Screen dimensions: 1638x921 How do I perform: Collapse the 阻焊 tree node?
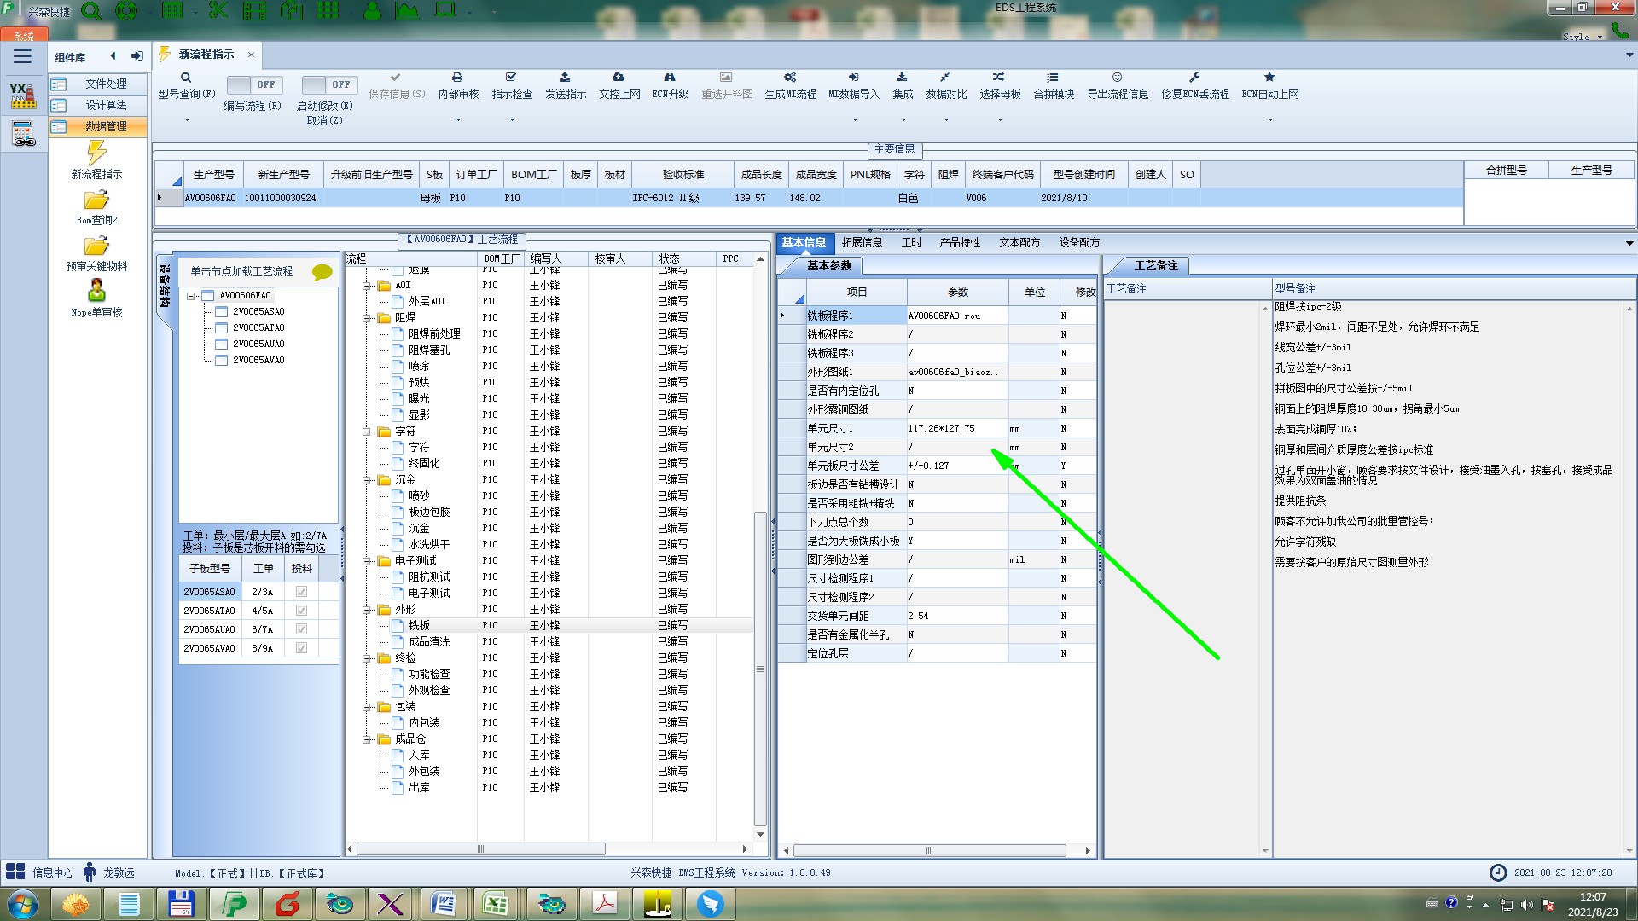(367, 318)
